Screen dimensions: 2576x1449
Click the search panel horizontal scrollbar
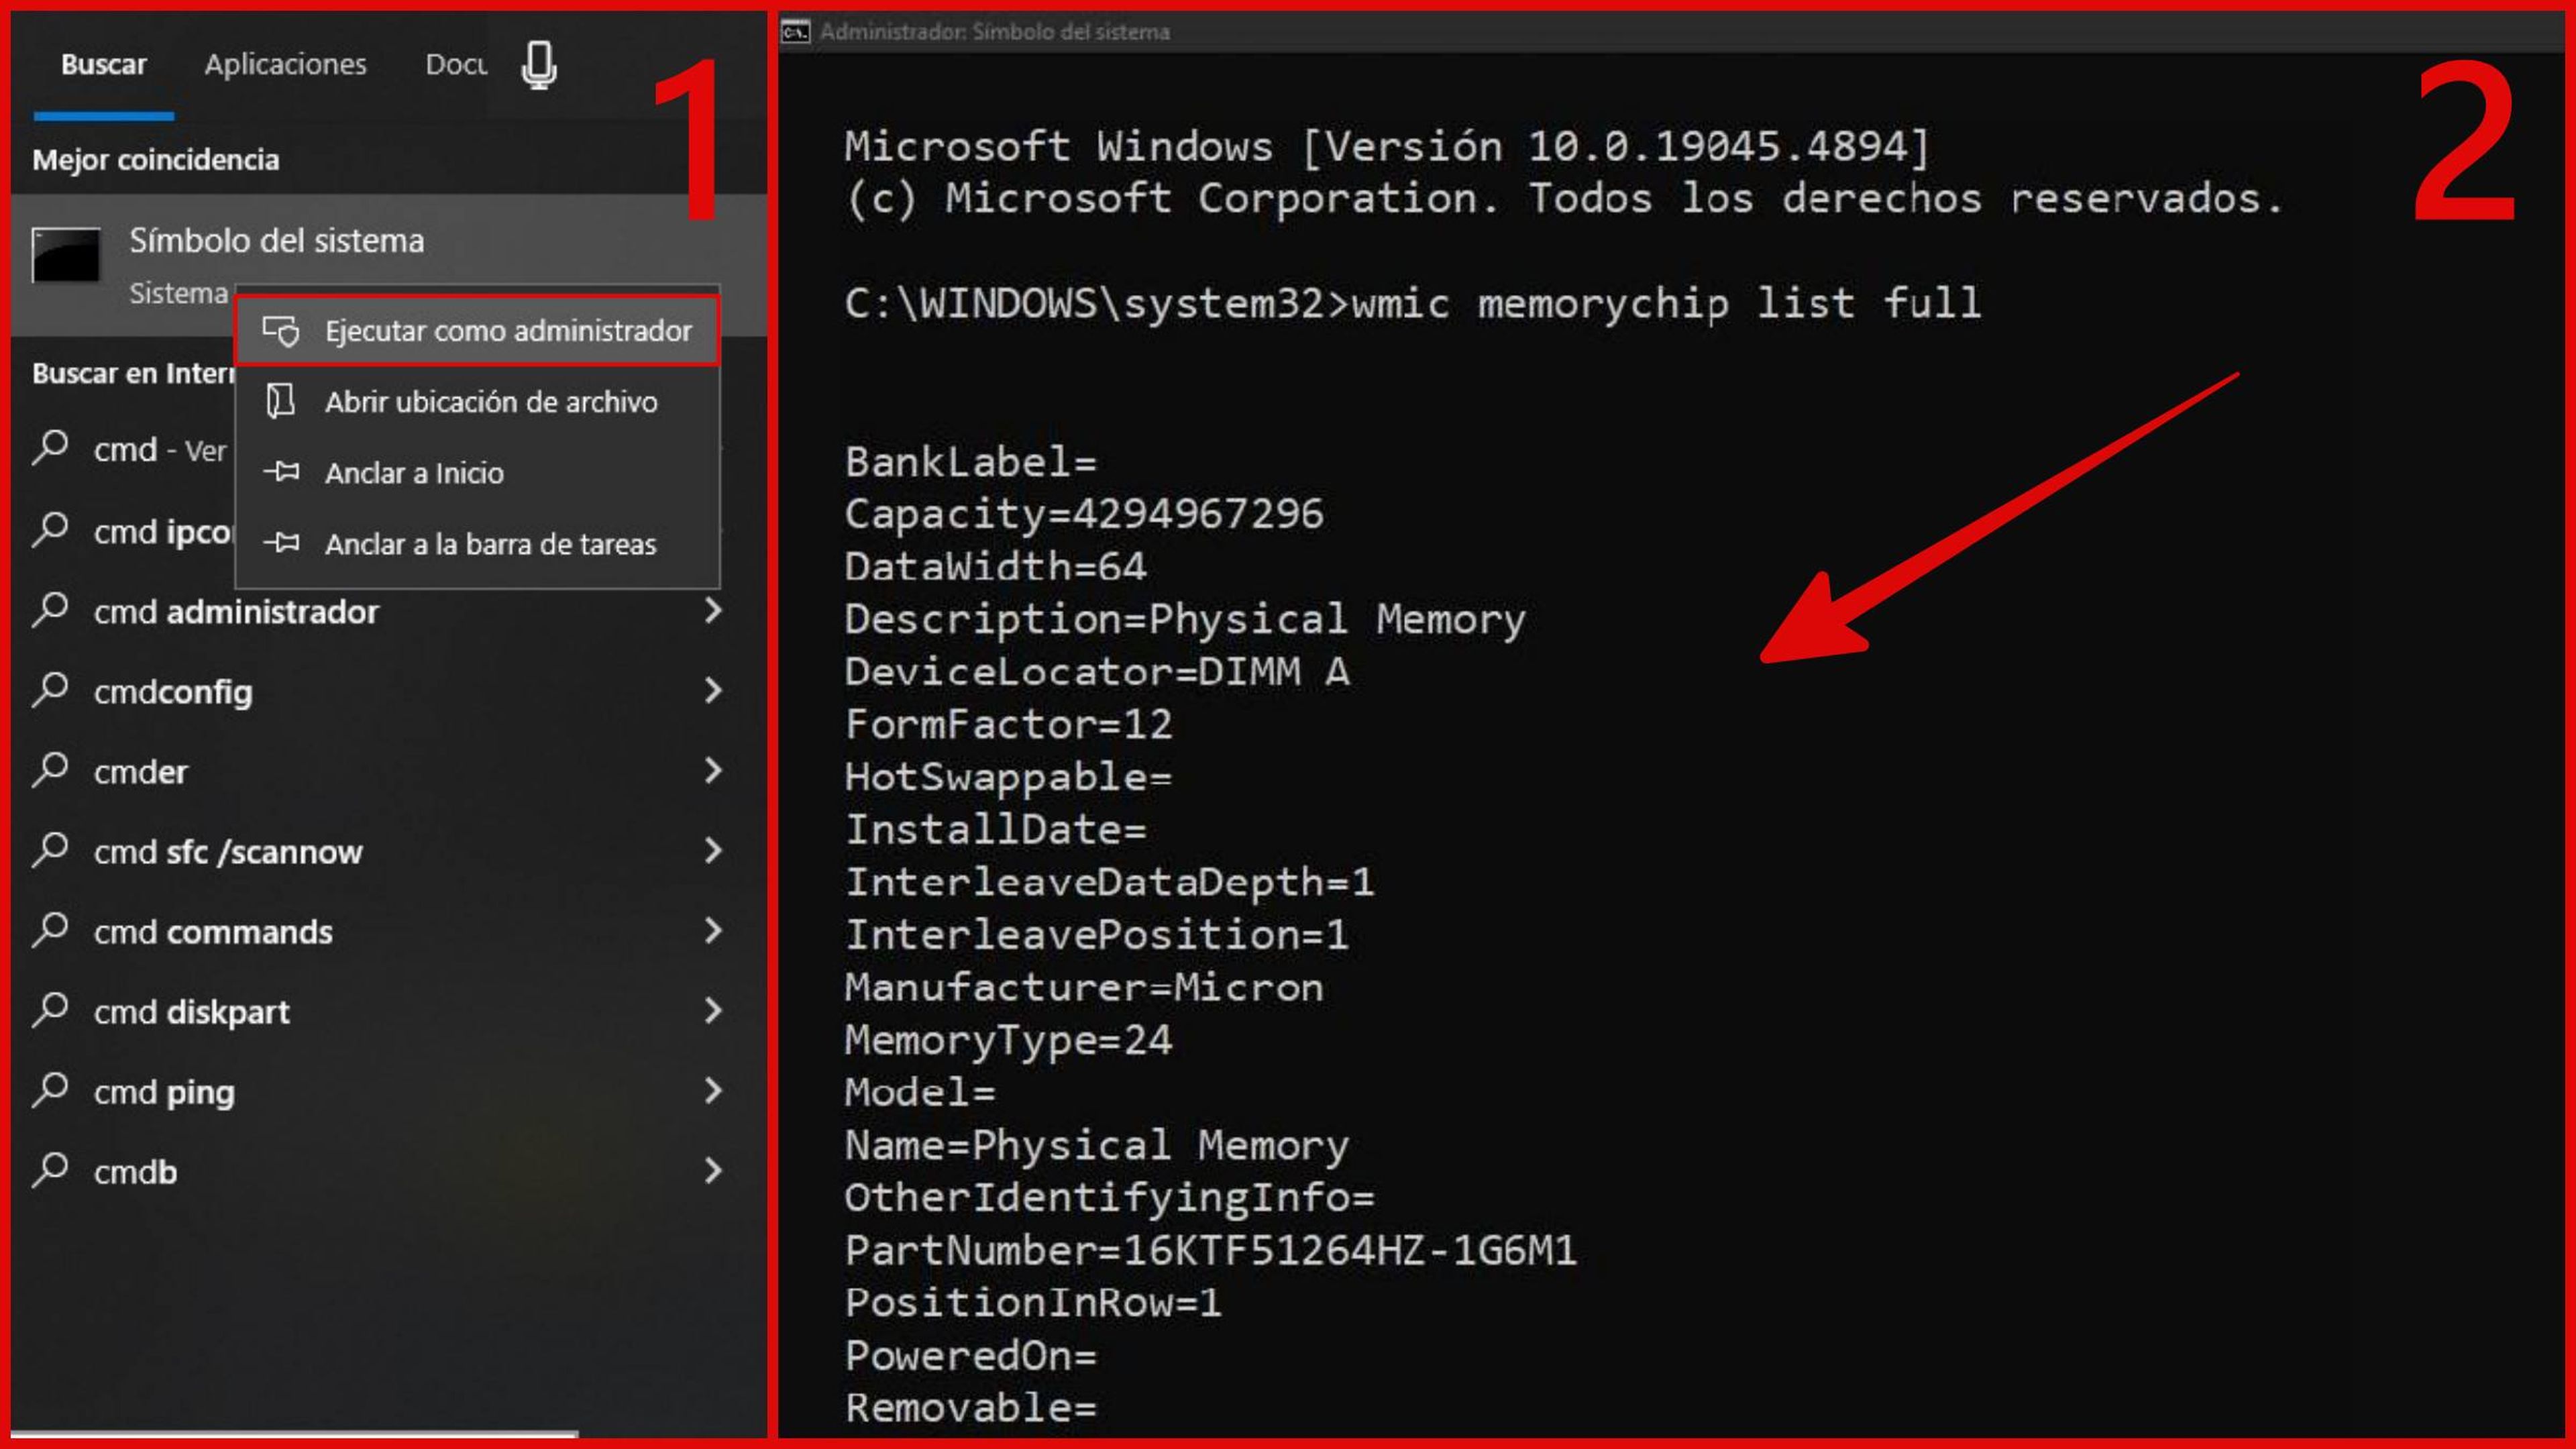click(295, 1434)
